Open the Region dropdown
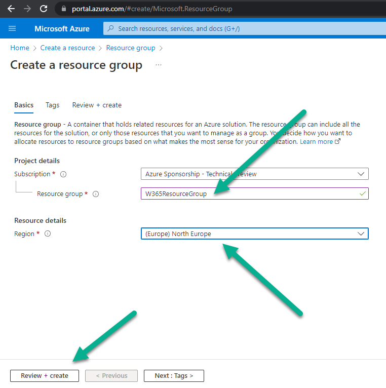This screenshot has height=388, width=386. [255, 234]
